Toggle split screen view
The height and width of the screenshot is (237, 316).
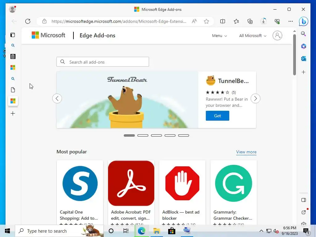click(x=222, y=21)
